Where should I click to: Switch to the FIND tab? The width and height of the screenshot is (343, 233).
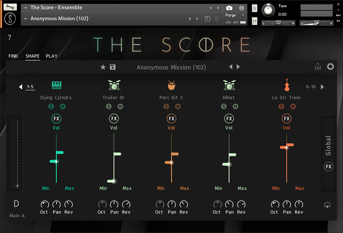[13, 56]
